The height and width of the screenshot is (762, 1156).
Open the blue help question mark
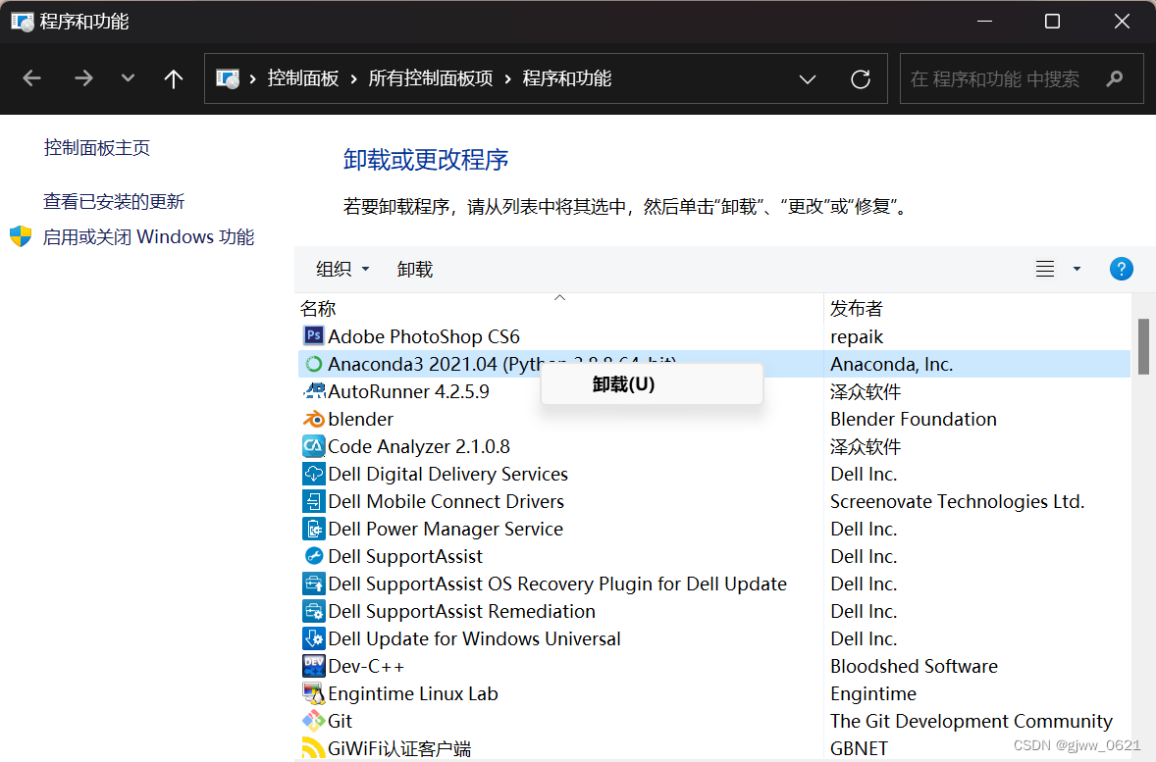click(1121, 269)
